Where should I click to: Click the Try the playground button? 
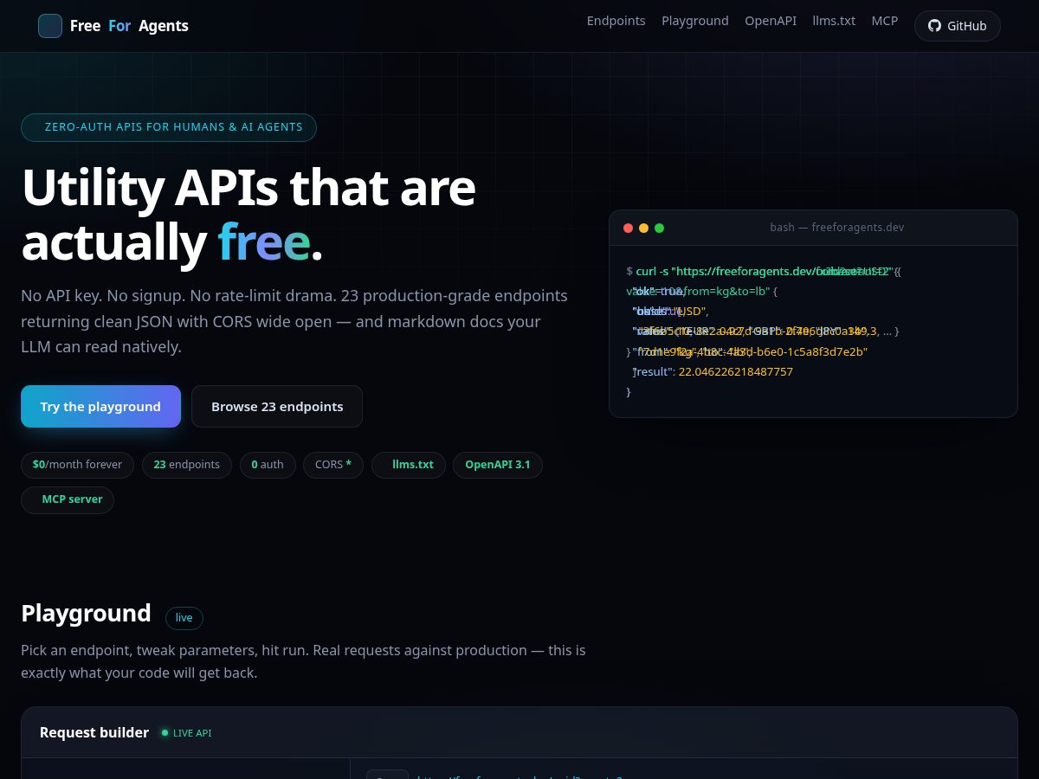(100, 407)
